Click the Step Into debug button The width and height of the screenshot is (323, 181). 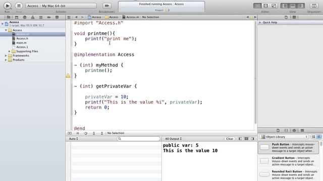point(94,133)
